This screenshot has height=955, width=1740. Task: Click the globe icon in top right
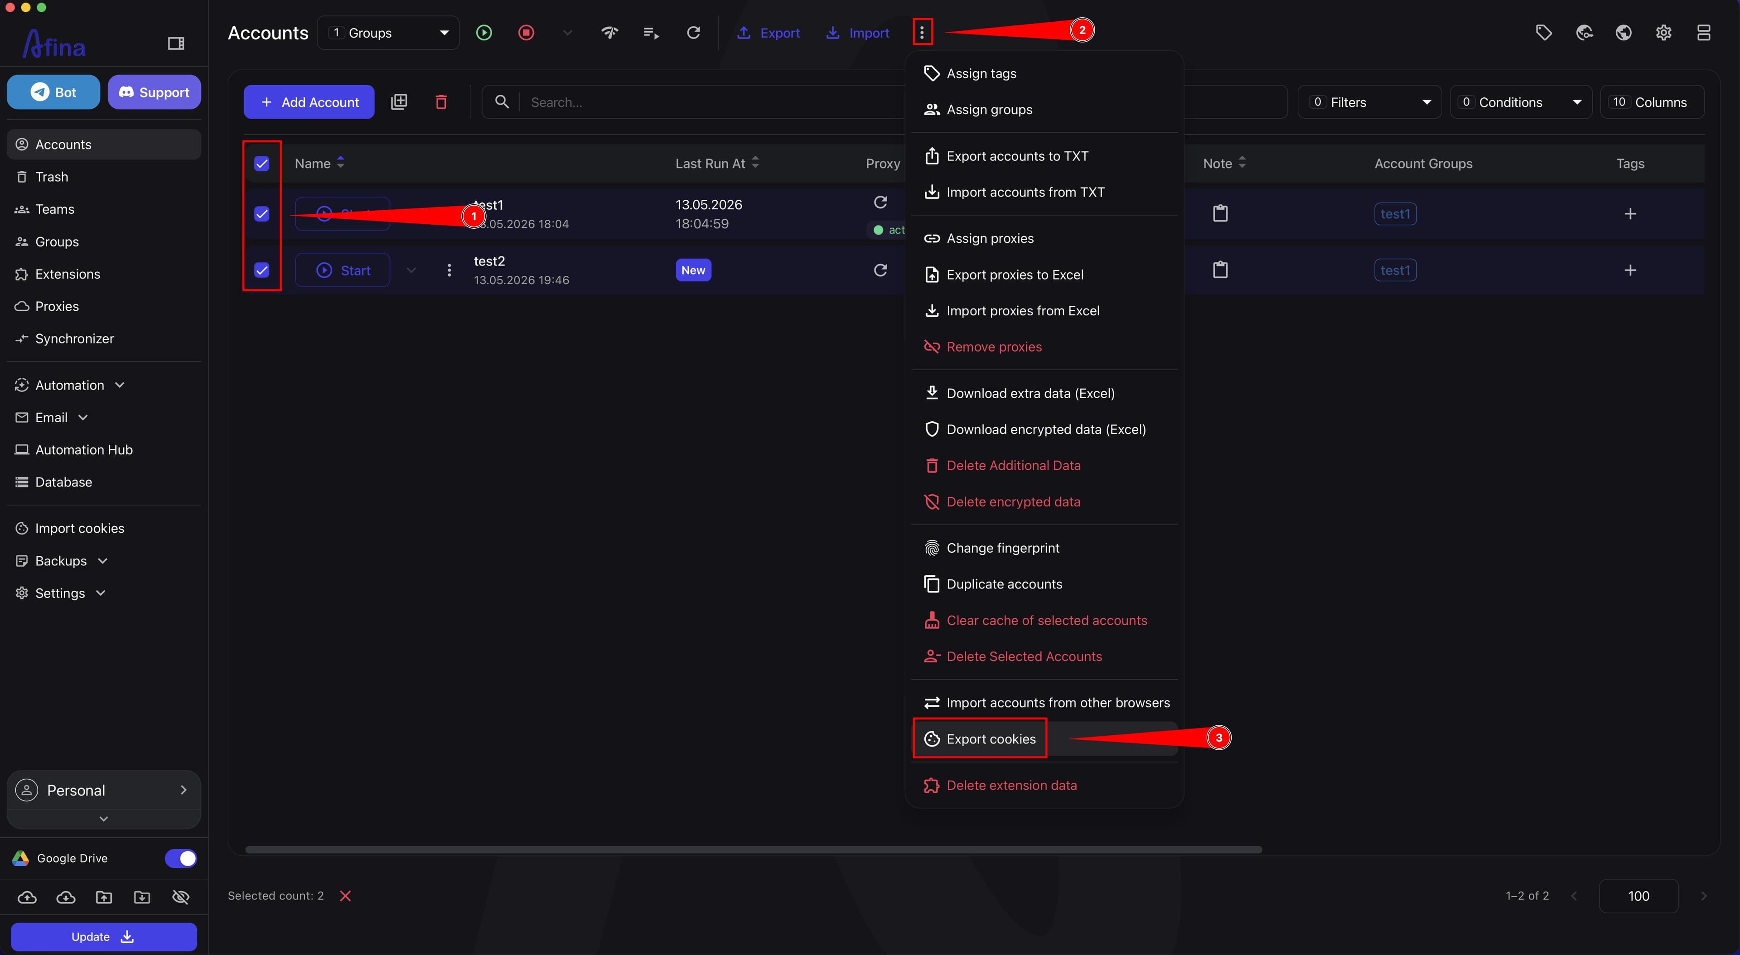click(x=1624, y=33)
